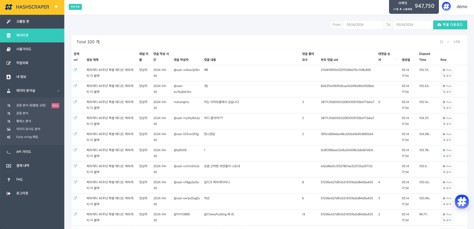The image size is (474, 229).
Task: Click the 데이터셋 database icon
Action: [x=9, y=35]
